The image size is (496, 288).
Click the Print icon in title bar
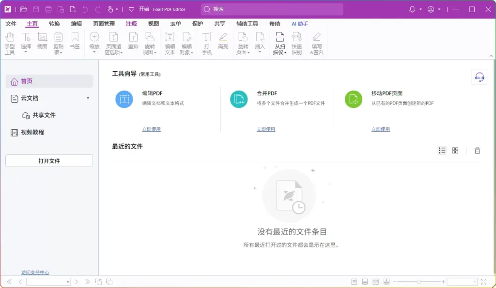[x=48, y=9]
